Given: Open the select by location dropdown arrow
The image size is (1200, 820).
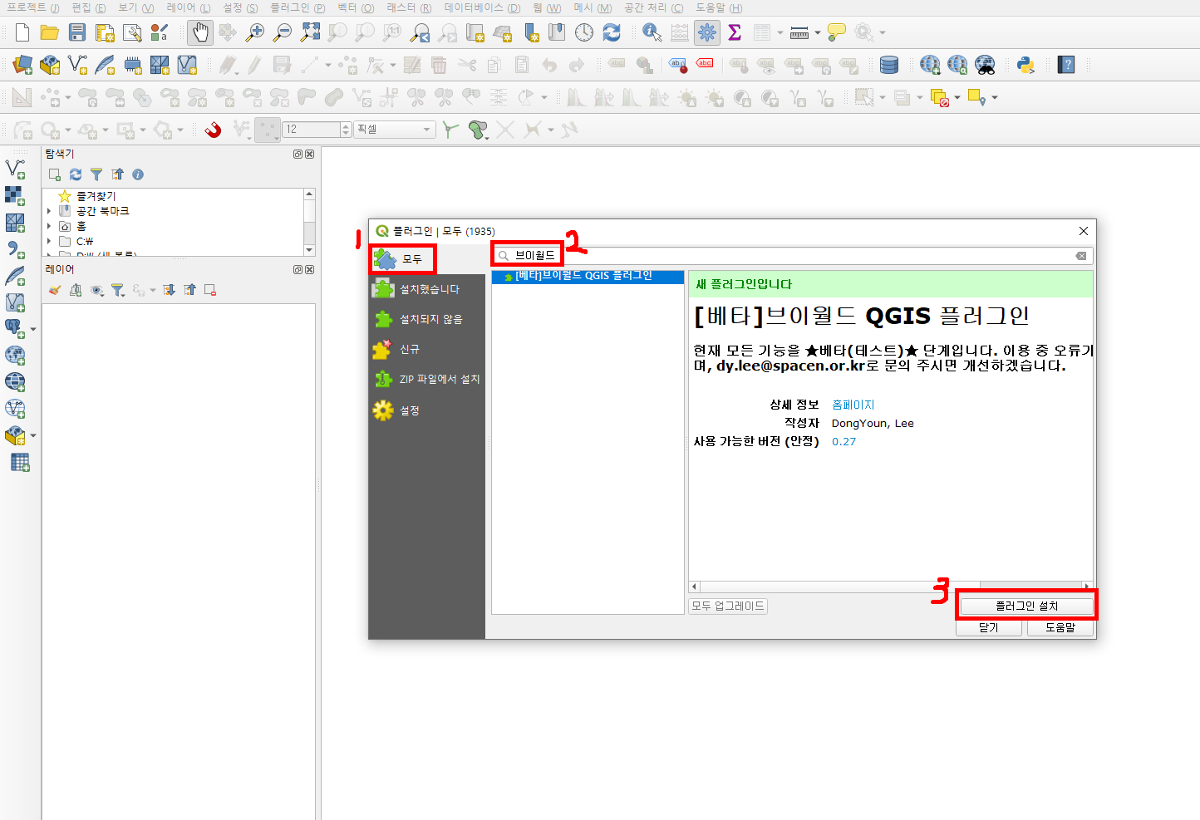Looking at the screenshot, I should click(995, 98).
